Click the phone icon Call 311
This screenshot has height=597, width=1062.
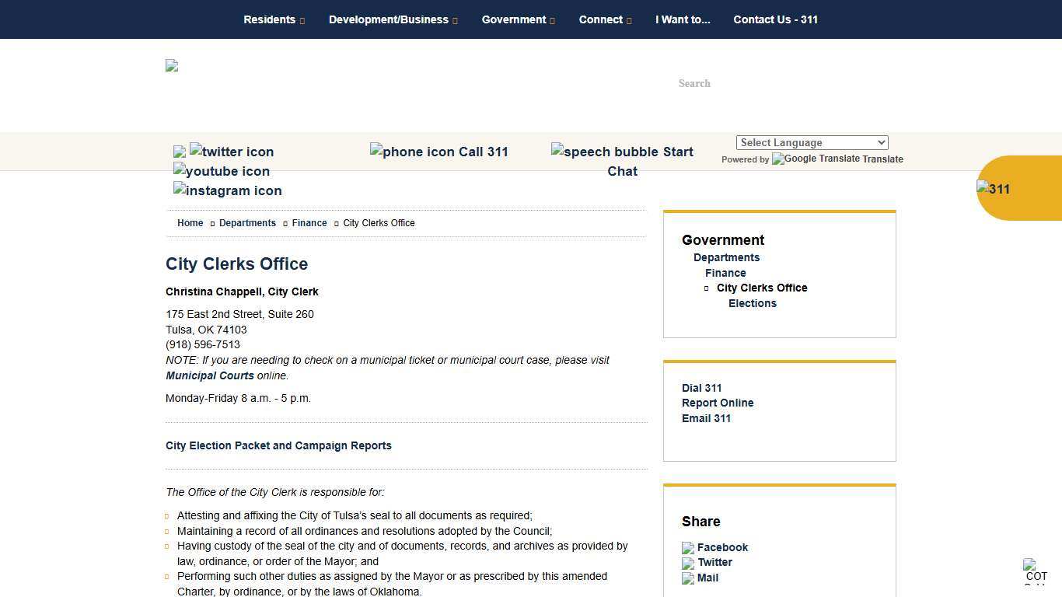click(x=438, y=152)
